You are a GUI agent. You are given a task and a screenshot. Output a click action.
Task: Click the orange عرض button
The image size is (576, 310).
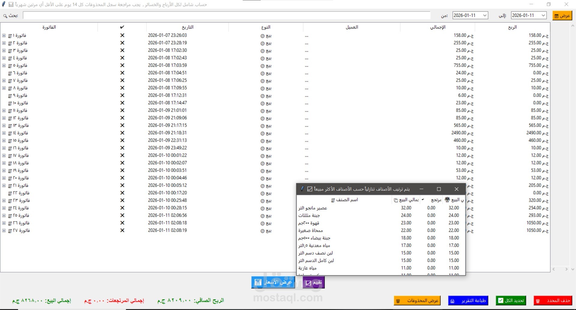[x=562, y=16]
